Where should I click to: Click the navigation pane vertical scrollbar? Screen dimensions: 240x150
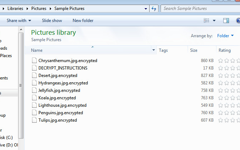[x=21, y=85]
